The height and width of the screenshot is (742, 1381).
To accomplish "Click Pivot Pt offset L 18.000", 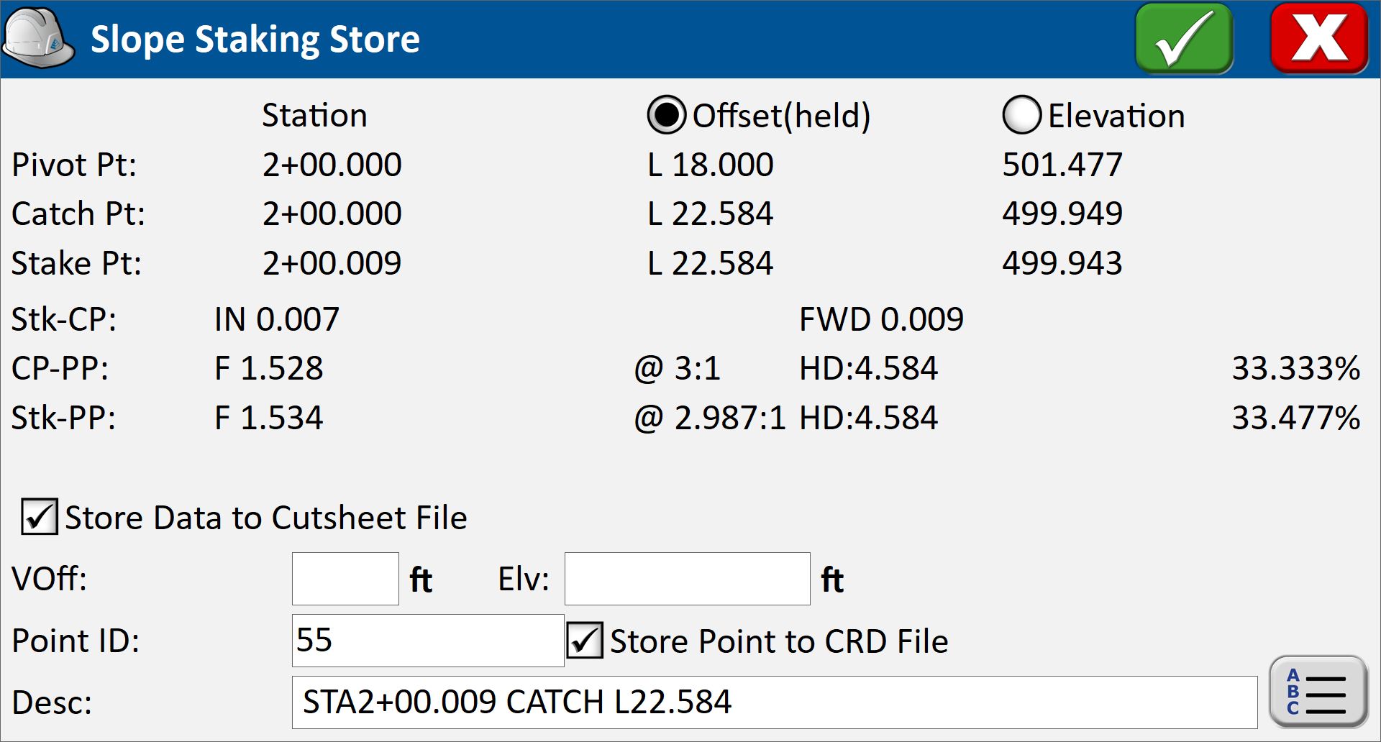I will (x=710, y=165).
